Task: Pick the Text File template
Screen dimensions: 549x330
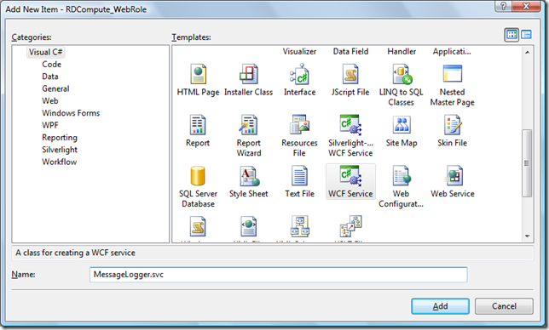Action: (x=300, y=182)
